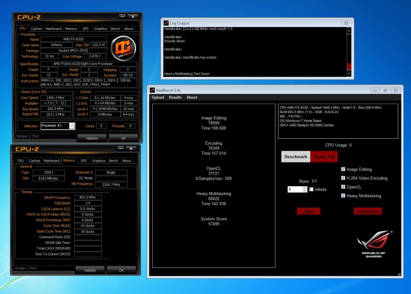Click the System Score value '57499'
Image resolution: width=411 pixels, height=294 pixels.
214,224
